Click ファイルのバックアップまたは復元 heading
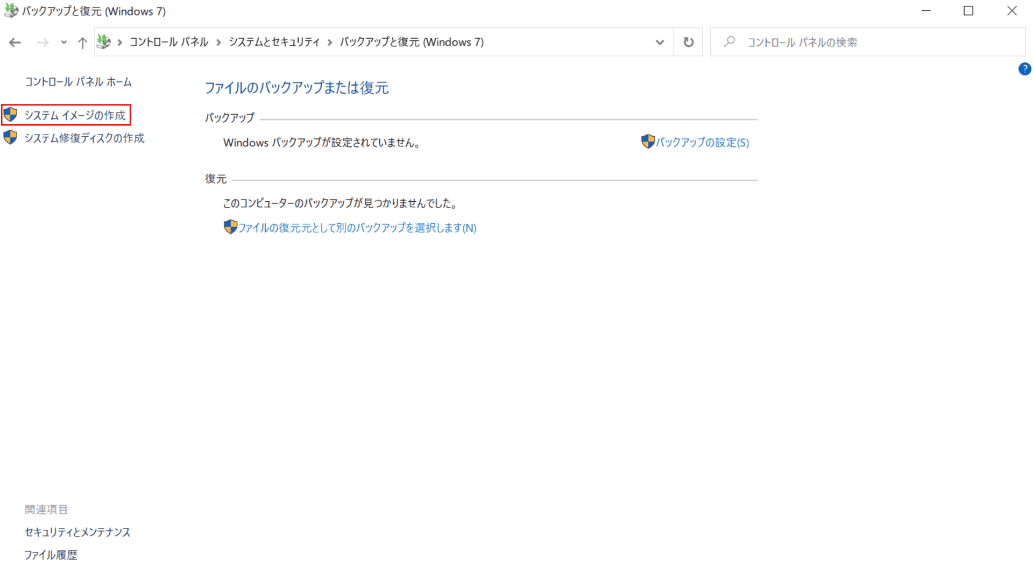This screenshot has width=1033, height=573. (297, 88)
